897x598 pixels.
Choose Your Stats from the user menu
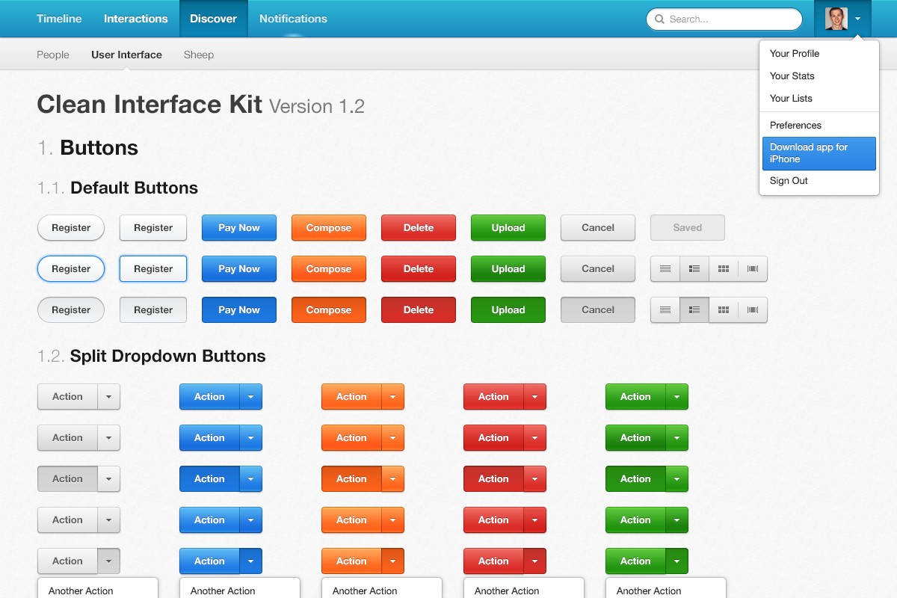click(x=819, y=76)
